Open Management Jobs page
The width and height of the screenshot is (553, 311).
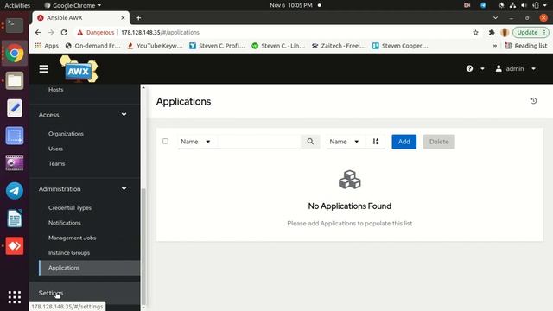tap(73, 238)
